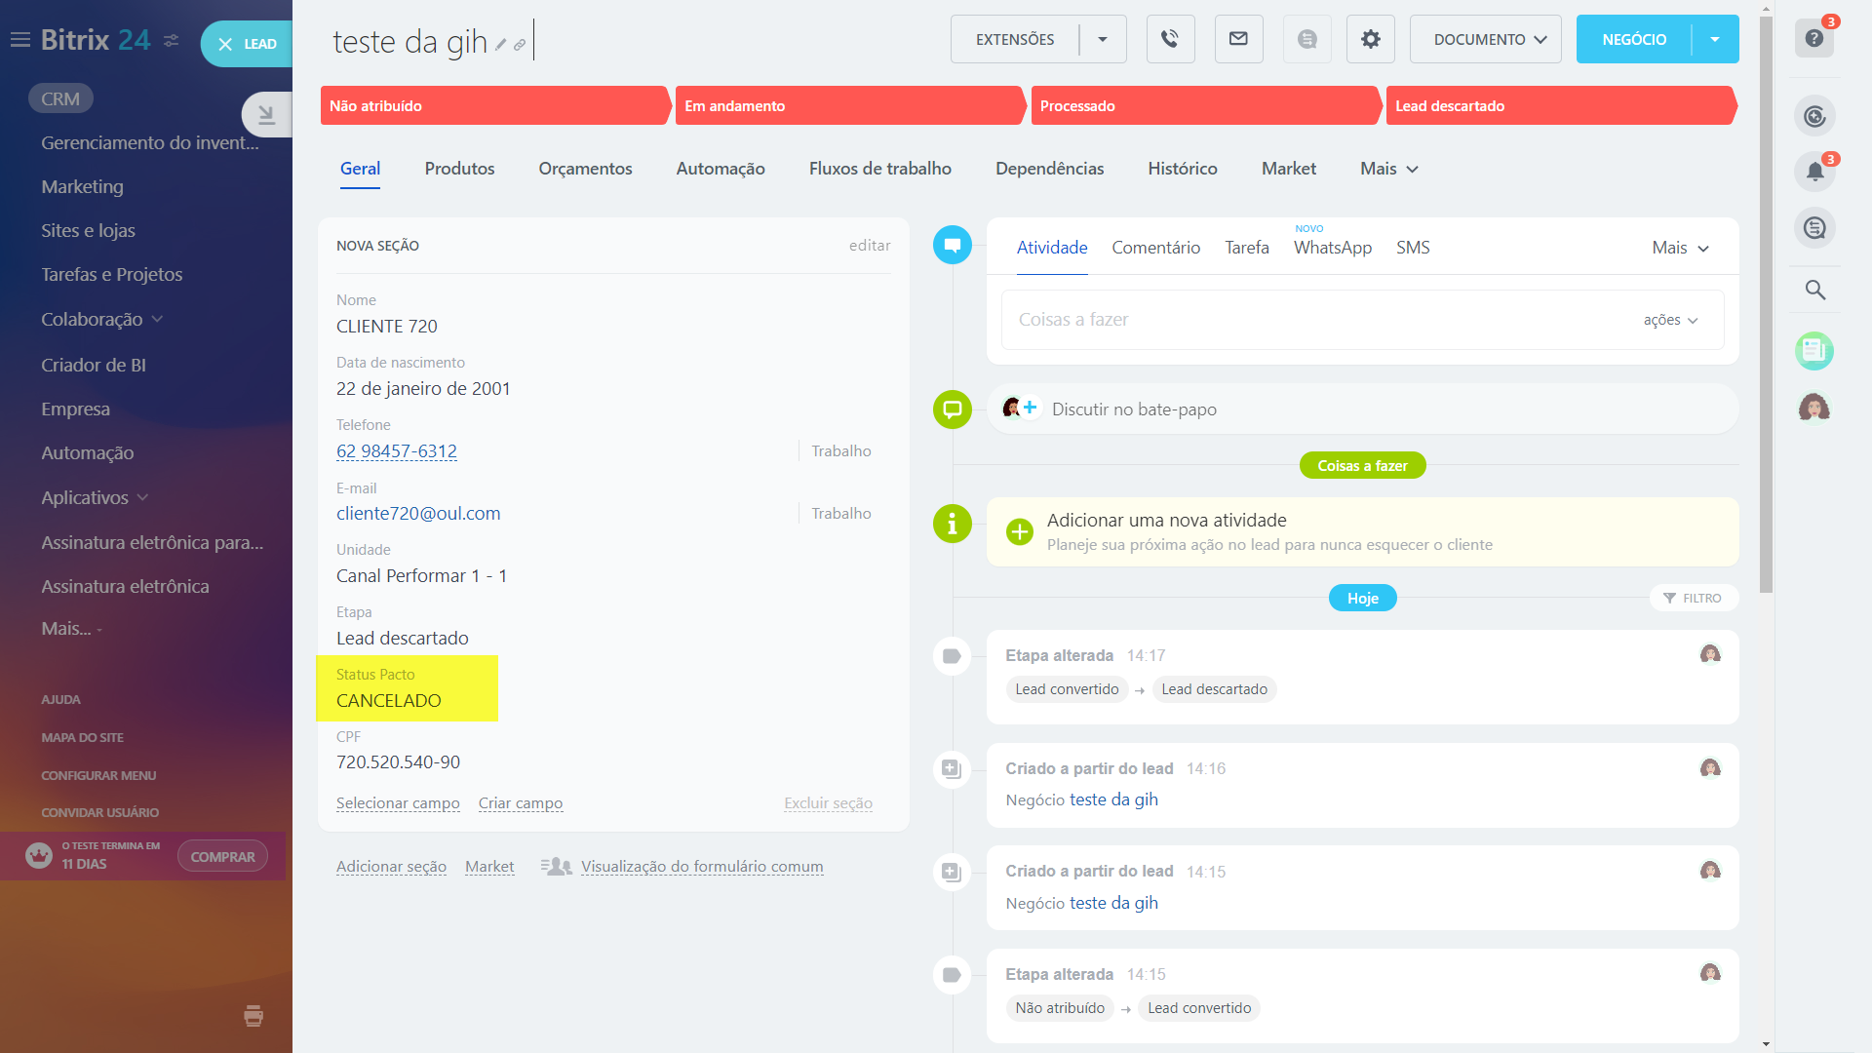Viewport: 1872px width, 1053px height.
Task: Click the notifications bell icon
Action: (1814, 172)
